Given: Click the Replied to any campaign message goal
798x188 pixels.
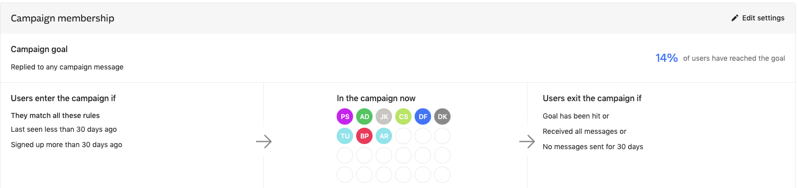Looking at the screenshot, I should tap(67, 67).
